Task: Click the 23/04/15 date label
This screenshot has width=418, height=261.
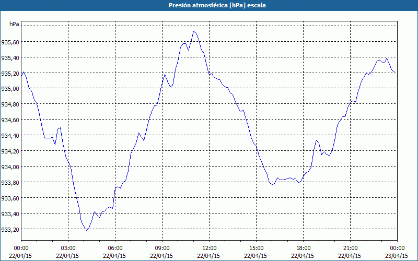Action: [397, 256]
